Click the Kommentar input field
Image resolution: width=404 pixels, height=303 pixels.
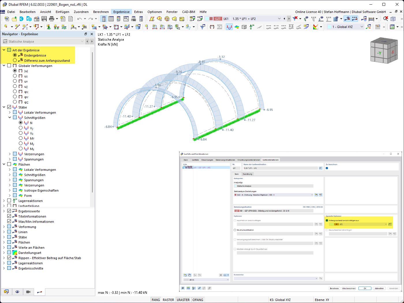(x=276, y=278)
